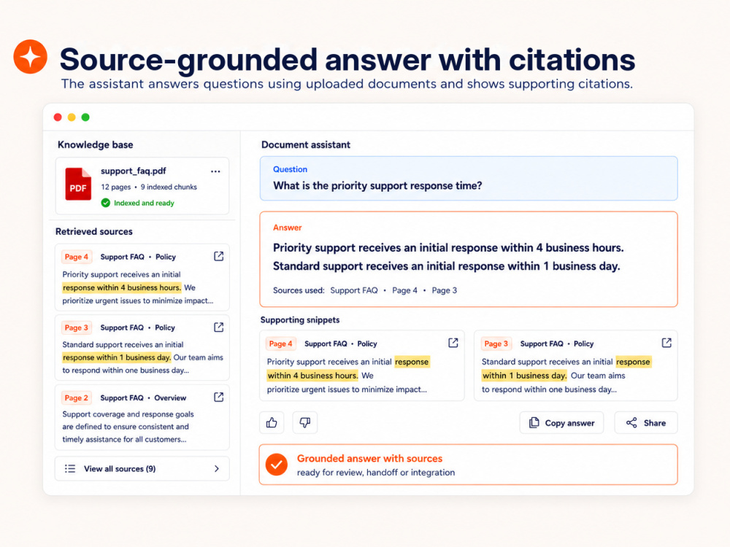The image size is (730, 547).
Task: Click the support_faq.pdf file name
Action: [x=133, y=171]
